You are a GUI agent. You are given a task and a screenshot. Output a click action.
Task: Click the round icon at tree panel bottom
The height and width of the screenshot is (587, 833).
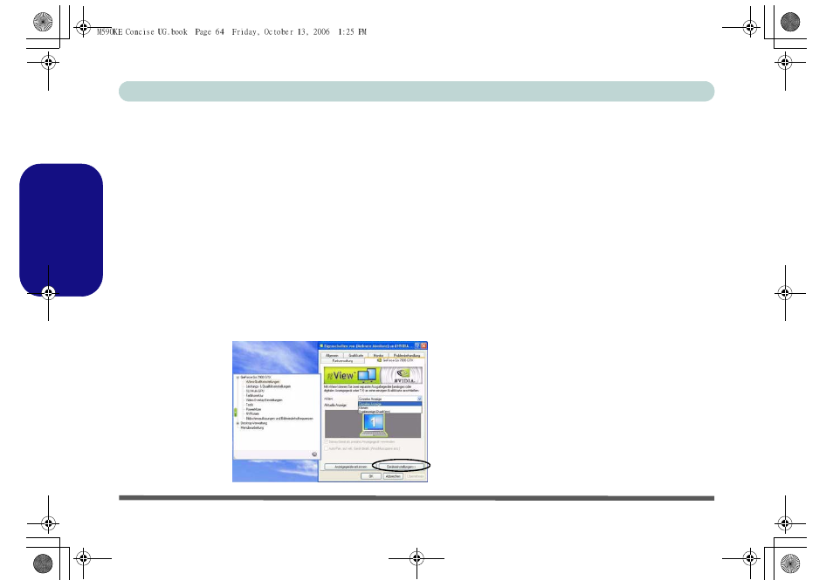[x=313, y=454]
